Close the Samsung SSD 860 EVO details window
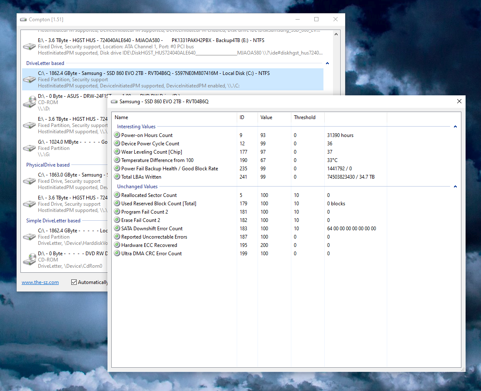 tap(459, 102)
